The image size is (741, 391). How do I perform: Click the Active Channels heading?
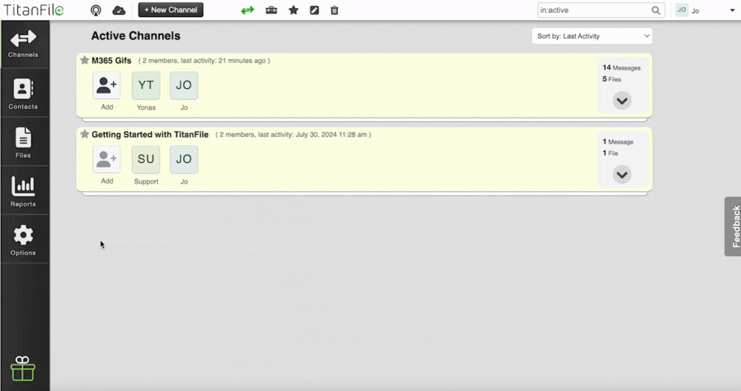point(136,36)
